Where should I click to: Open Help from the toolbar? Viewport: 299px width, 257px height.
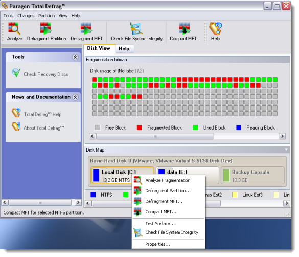tap(216, 32)
